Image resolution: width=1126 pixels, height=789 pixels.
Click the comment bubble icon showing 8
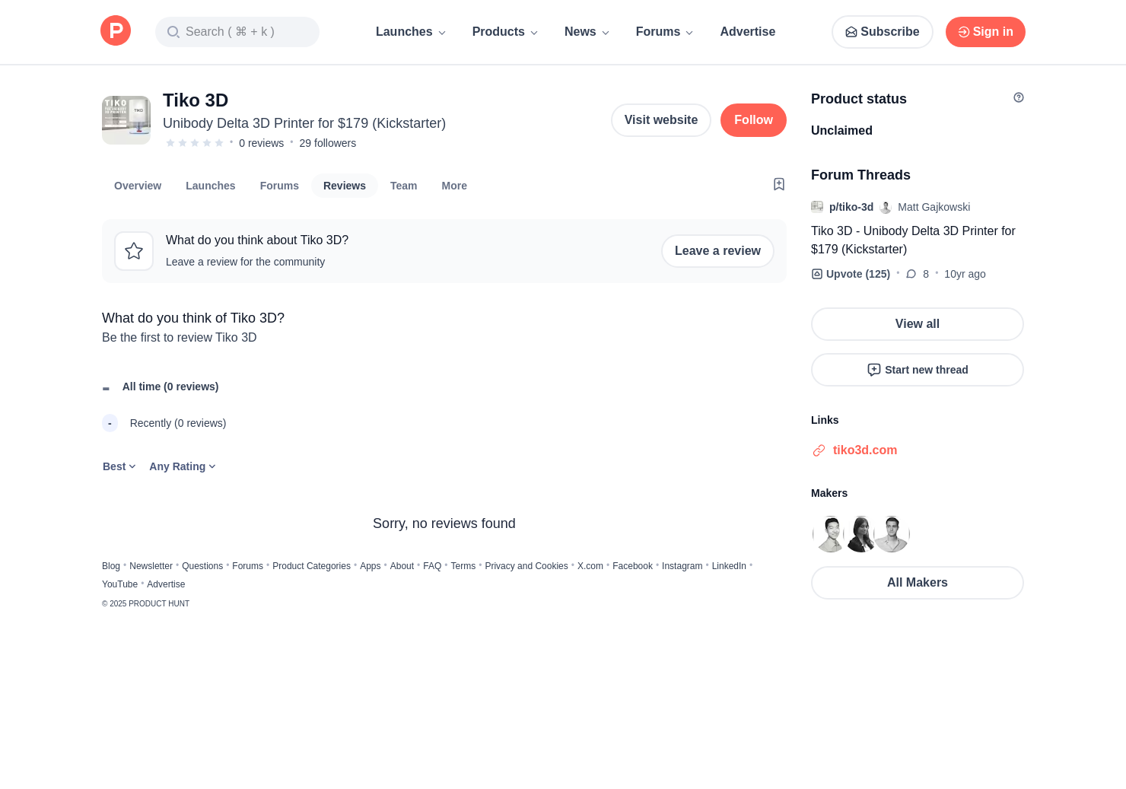tap(911, 274)
